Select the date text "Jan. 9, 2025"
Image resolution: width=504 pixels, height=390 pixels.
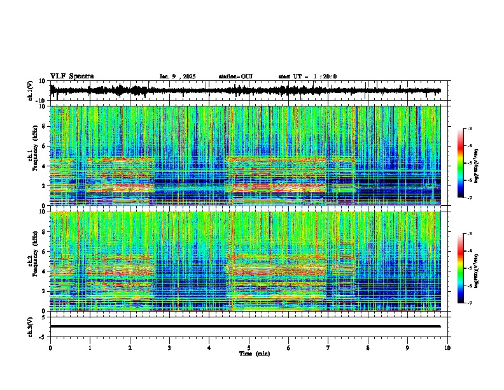click(x=178, y=76)
